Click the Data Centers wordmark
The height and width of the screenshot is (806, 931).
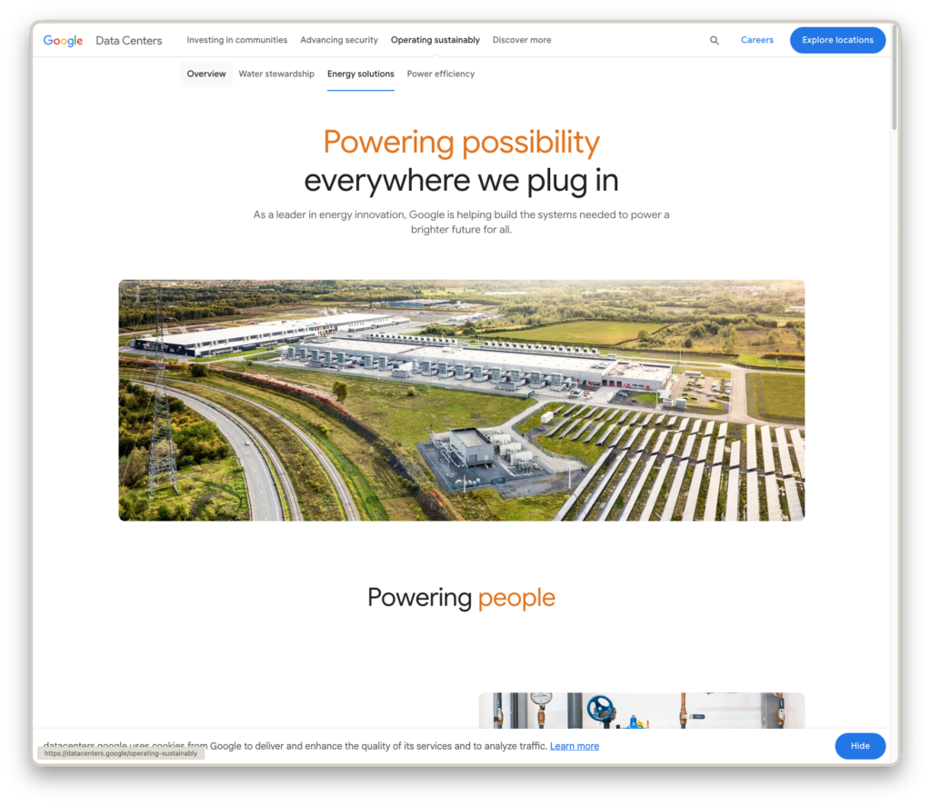click(129, 40)
